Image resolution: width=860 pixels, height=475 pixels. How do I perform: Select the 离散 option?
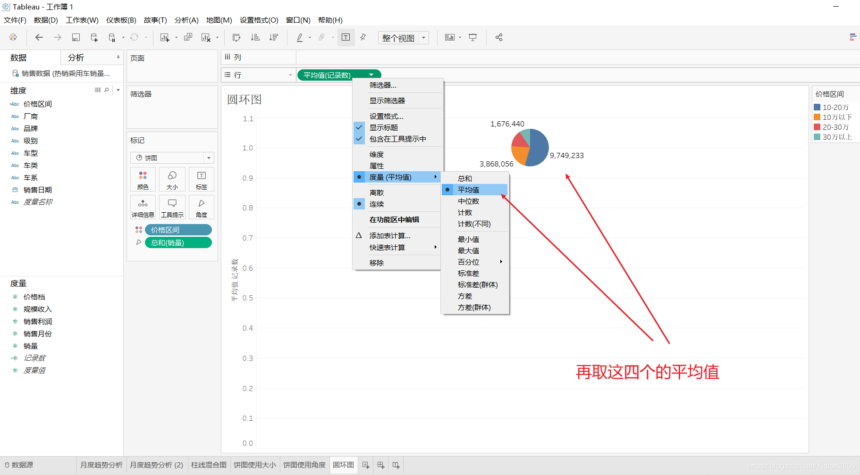coord(396,193)
